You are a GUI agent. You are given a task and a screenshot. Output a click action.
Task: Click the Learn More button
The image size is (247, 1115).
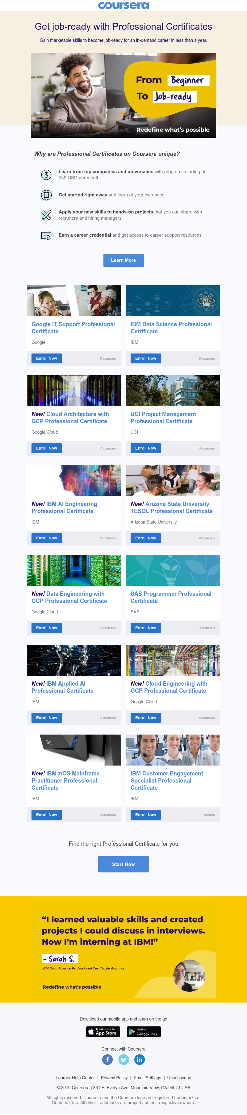click(123, 260)
